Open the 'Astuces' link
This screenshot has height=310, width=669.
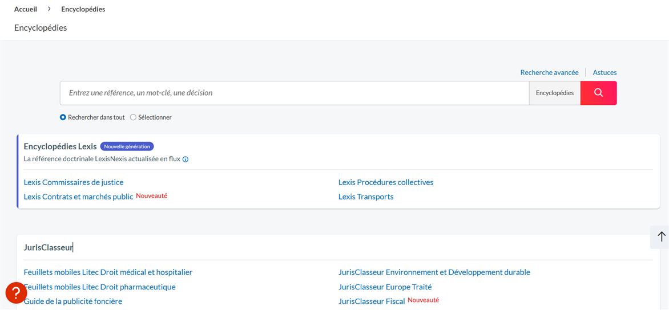pyautogui.click(x=604, y=72)
